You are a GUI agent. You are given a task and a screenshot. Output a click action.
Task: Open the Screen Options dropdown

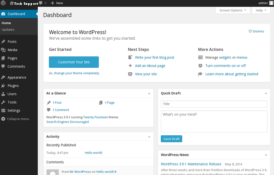click(x=233, y=10)
